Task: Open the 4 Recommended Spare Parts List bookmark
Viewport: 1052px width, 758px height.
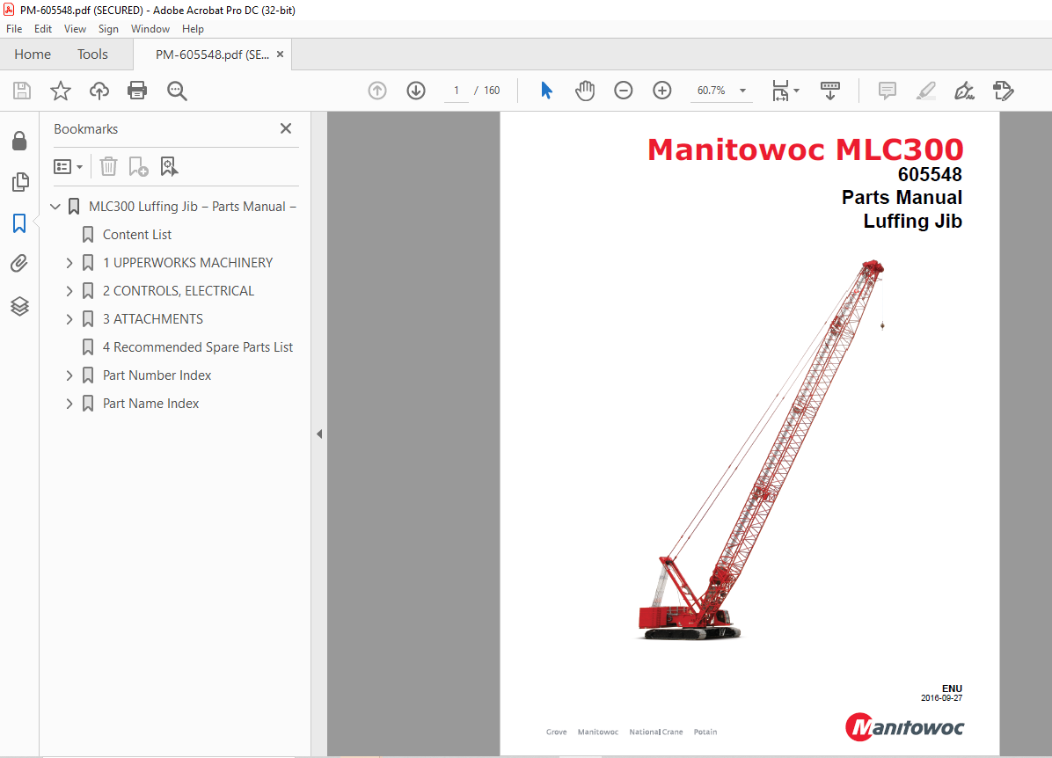Action: pos(198,347)
